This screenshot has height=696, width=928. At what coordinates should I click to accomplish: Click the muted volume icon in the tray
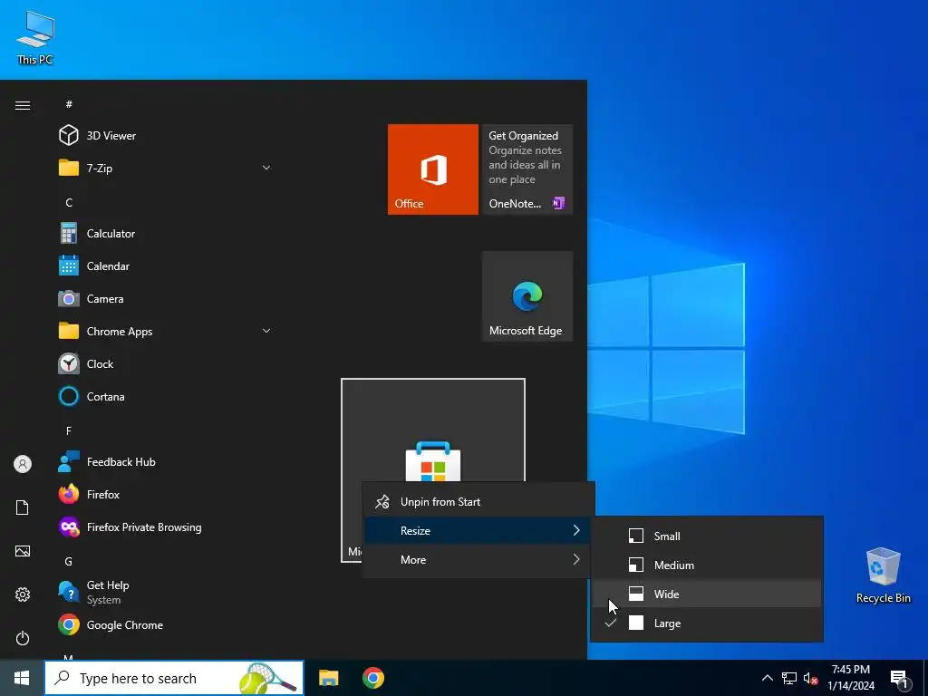tap(810, 678)
